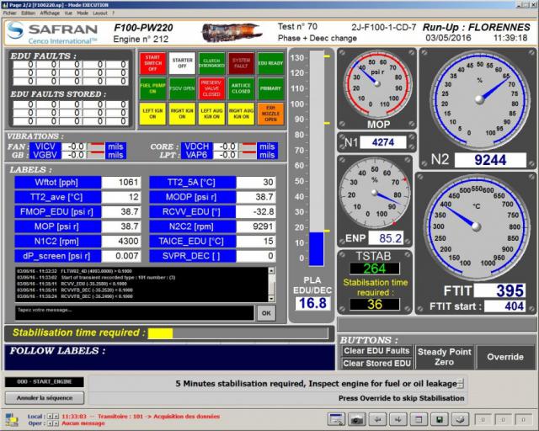The height and width of the screenshot is (431, 539).
Task: Click the N1 value 4274
Action: 383,142
